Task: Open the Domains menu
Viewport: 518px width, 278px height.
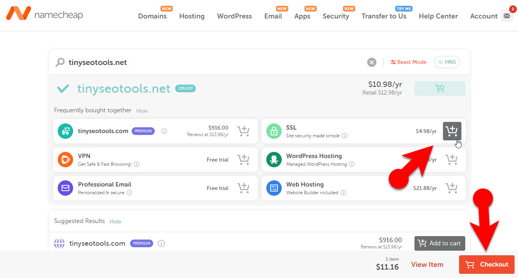Action: coord(152,16)
